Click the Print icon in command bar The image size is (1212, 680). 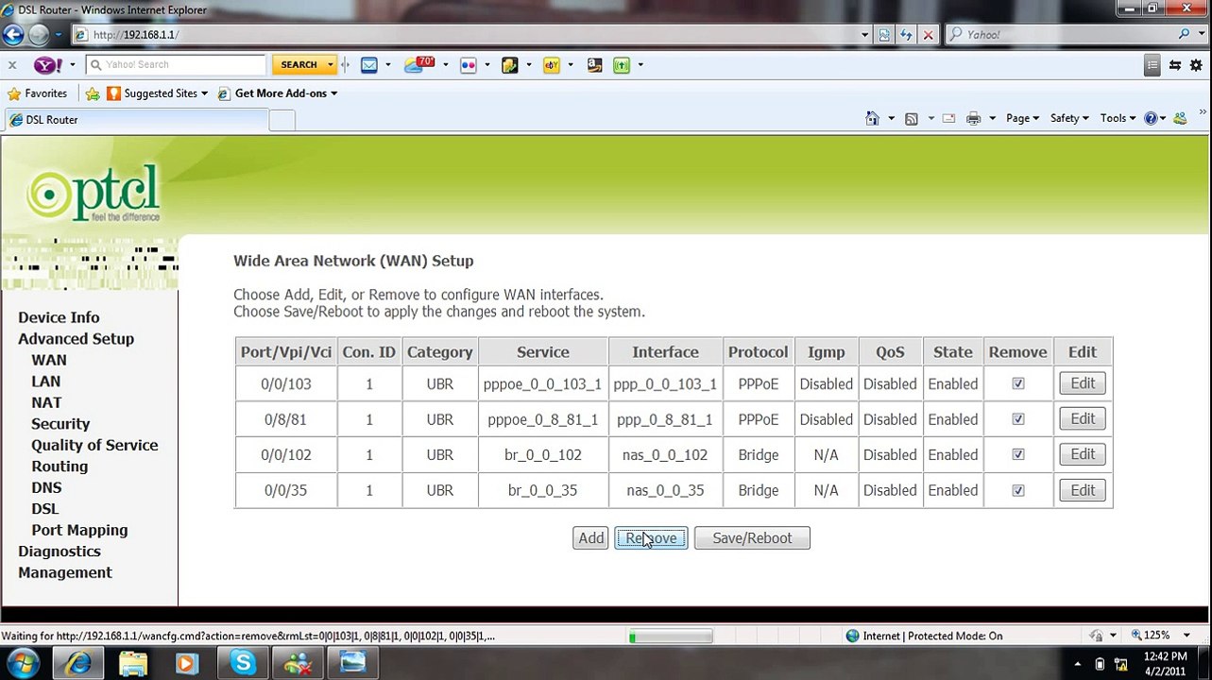point(973,119)
